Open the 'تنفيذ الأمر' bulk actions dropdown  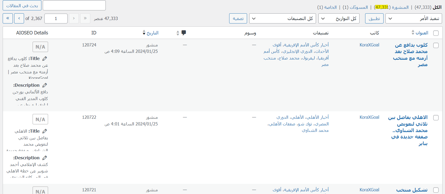413,19
